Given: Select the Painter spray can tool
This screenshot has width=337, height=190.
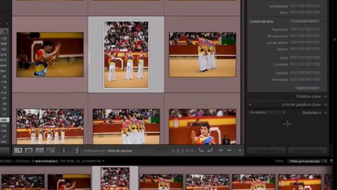Looking at the screenshot, I should click(x=64, y=150).
